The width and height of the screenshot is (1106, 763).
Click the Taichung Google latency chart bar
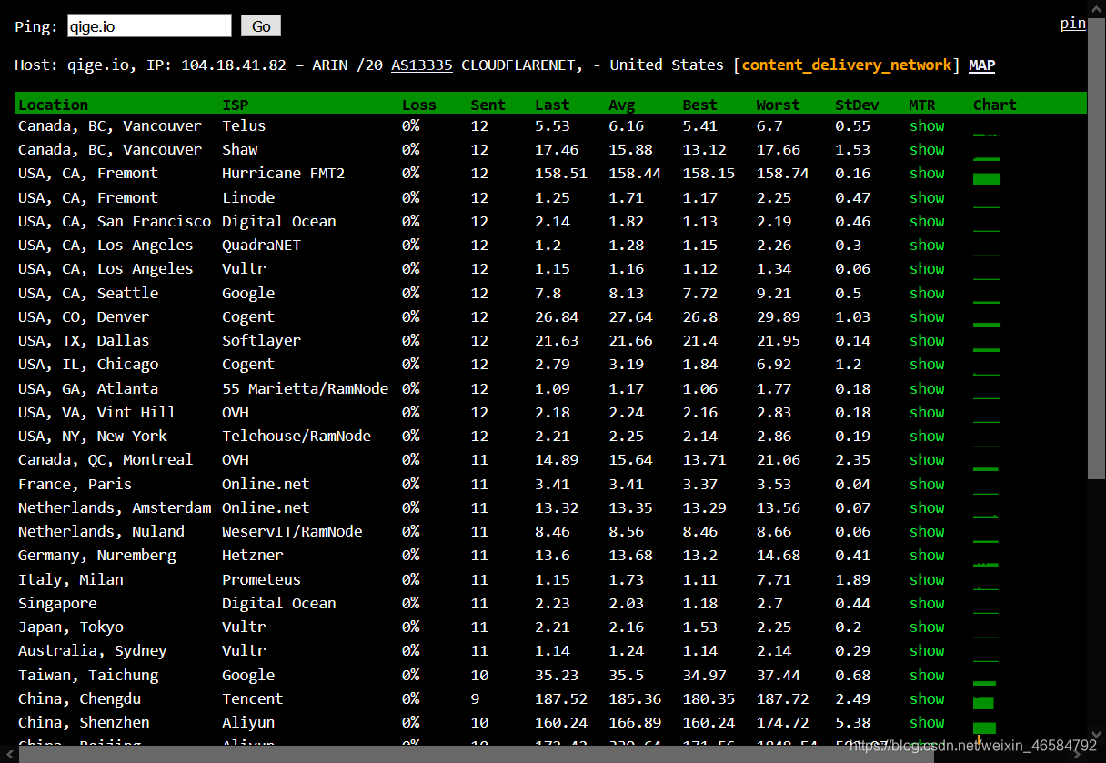985,683
